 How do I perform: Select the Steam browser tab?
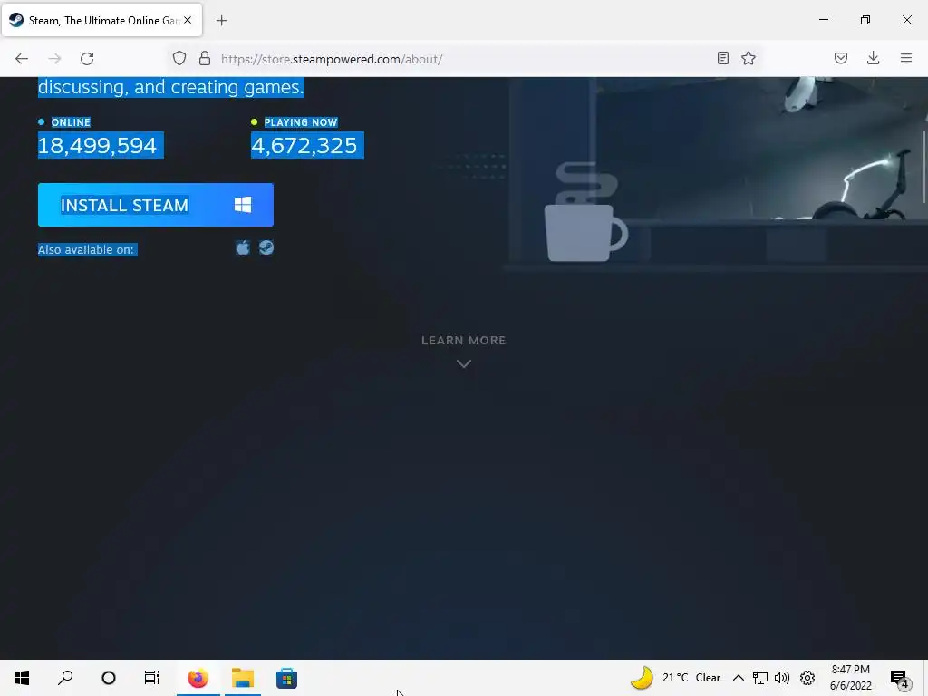pos(101,20)
